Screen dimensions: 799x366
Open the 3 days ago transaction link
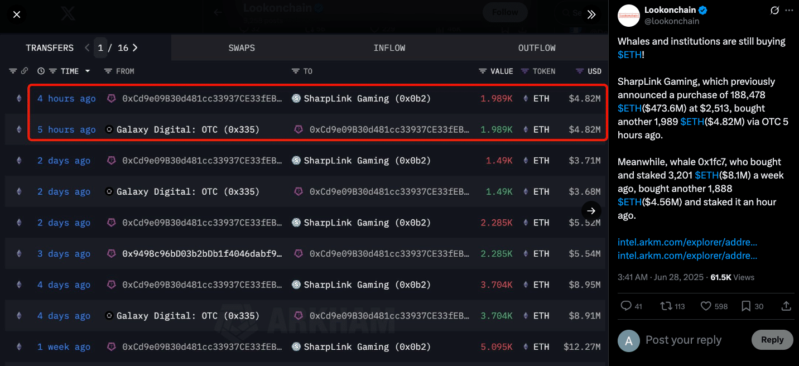(x=64, y=254)
